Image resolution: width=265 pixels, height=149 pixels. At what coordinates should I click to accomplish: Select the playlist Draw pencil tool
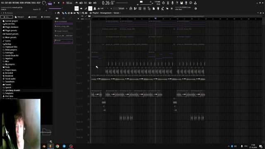tap(63, 13)
